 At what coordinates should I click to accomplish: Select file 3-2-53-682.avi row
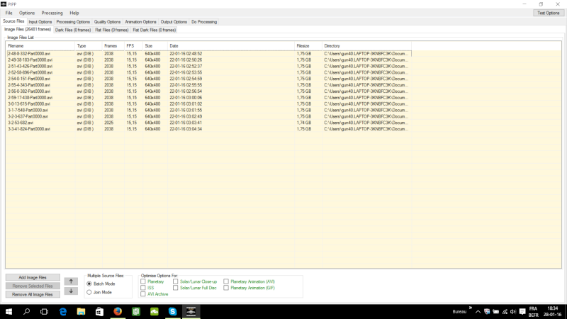tap(208, 123)
